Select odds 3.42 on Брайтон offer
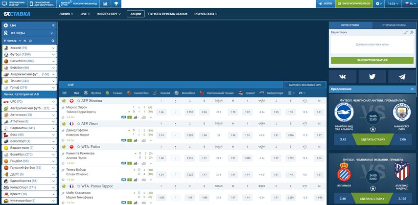This screenshot has width=418, height=205. coord(343,139)
